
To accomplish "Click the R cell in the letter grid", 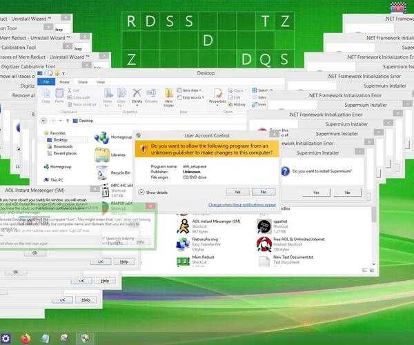I will pyautogui.click(x=131, y=21).
